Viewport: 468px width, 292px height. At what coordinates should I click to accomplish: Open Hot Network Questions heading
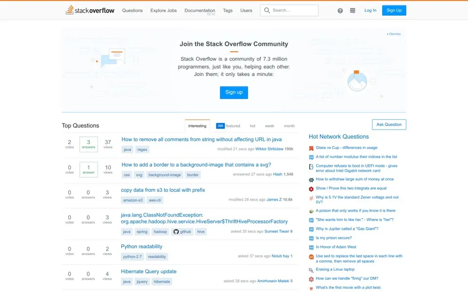[339, 137]
